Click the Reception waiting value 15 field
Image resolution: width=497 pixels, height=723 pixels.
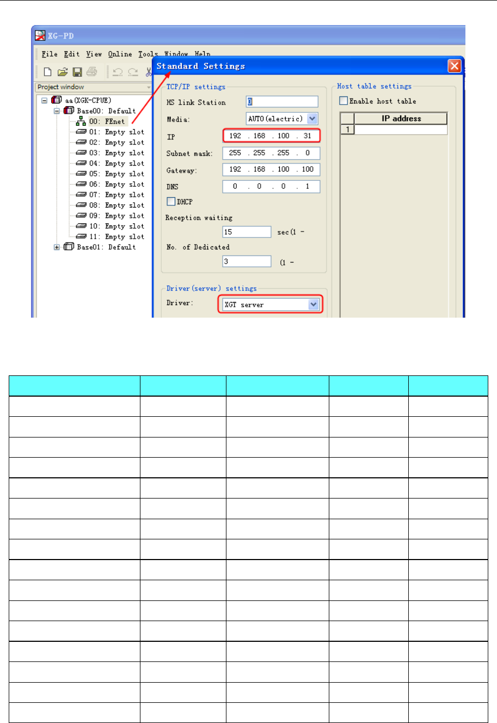[x=247, y=232]
